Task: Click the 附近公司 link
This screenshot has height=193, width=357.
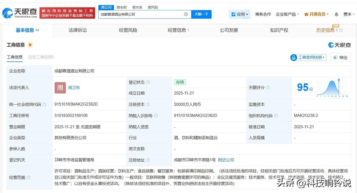Action: 226,160
